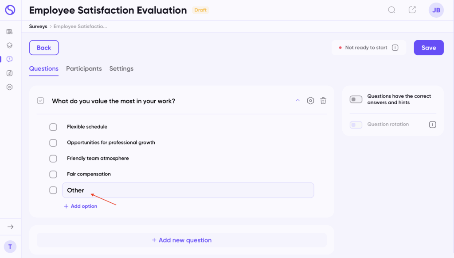Click Add new question button
Screen dimensions: 454x258
[182, 240]
